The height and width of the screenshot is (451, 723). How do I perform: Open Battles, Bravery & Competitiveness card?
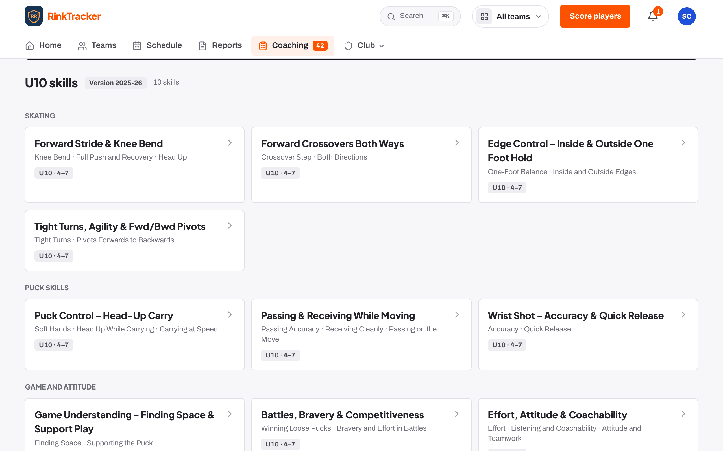361,425
